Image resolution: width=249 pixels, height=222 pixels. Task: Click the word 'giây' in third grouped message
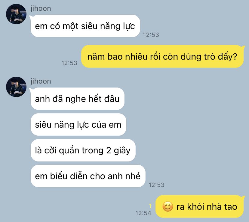(122, 150)
